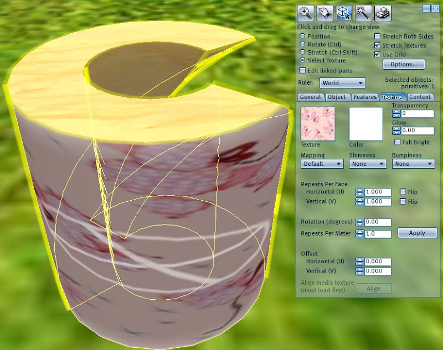This screenshot has width=443, height=350.
Task: Adjust Repeats Vertical (V) stepper
Action: pyautogui.click(x=359, y=202)
